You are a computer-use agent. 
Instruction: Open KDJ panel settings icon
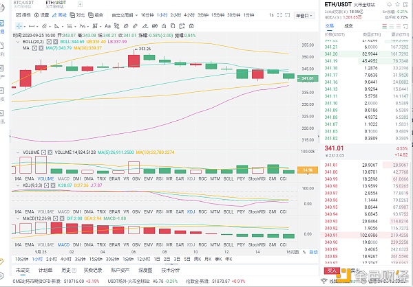pos(46,185)
